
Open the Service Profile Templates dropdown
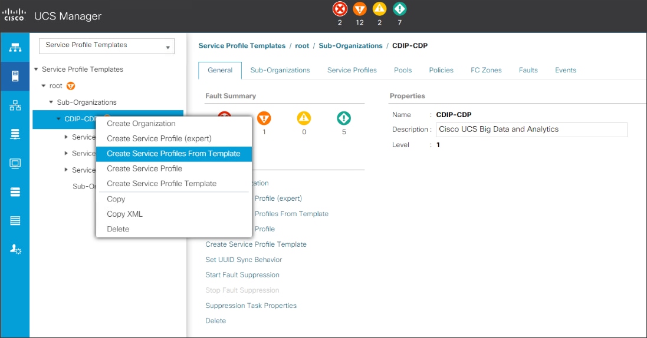pos(107,46)
